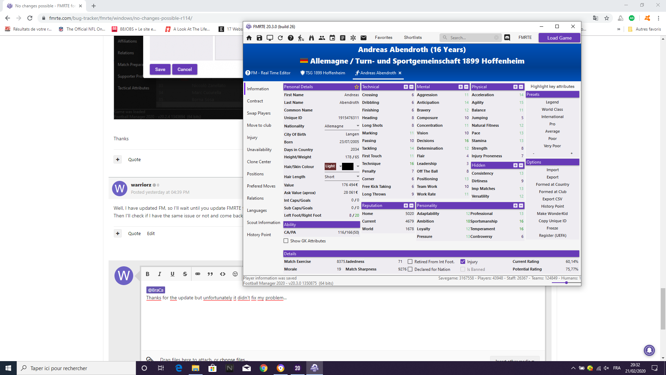Click the envelope mail icon in FMRTE
Viewport: 666px width, 375px height.
point(364,38)
